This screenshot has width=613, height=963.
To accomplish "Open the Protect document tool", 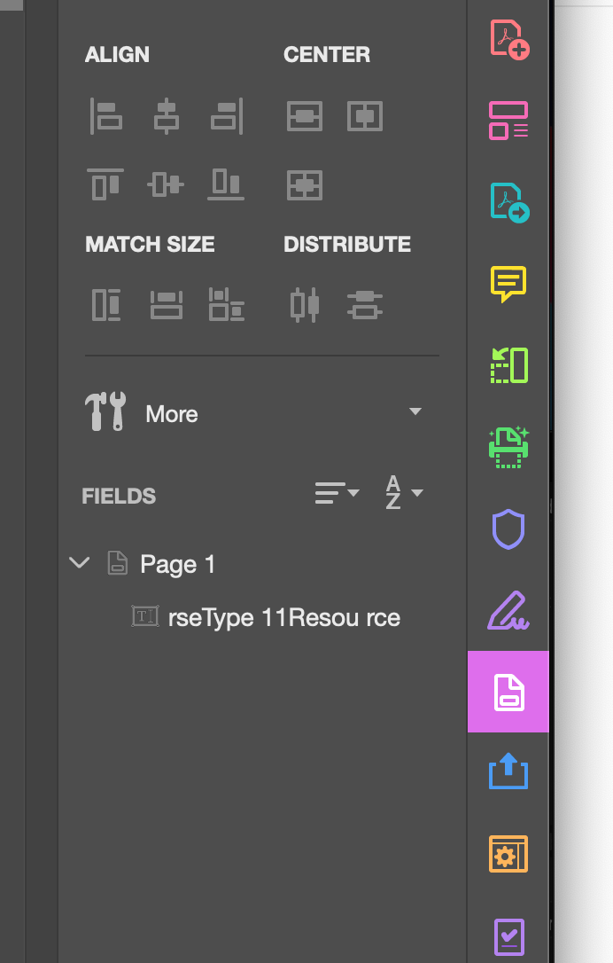I will pos(508,528).
